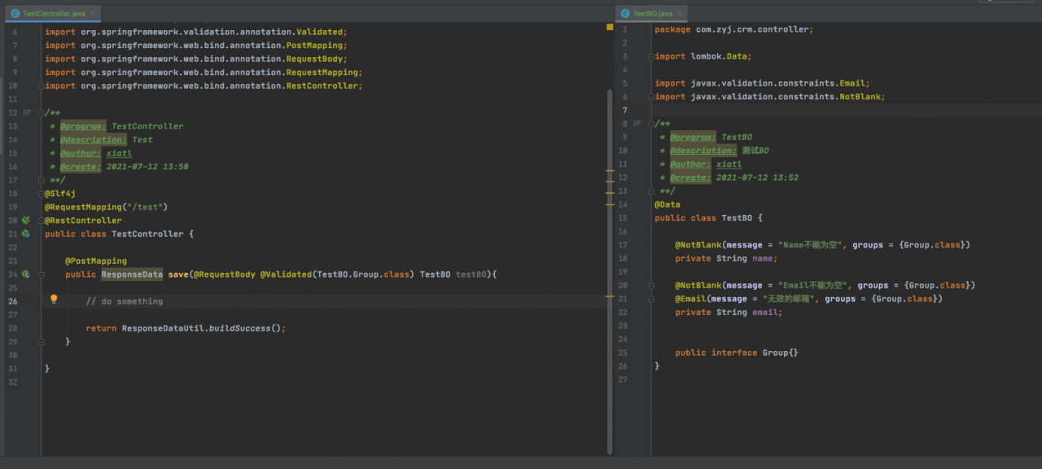
Task: Close the TestBO.java editor tab
Action: (x=681, y=14)
